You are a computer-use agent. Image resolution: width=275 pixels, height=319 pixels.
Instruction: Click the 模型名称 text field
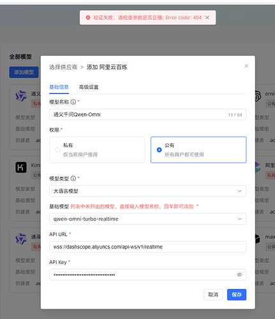point(147,114)
